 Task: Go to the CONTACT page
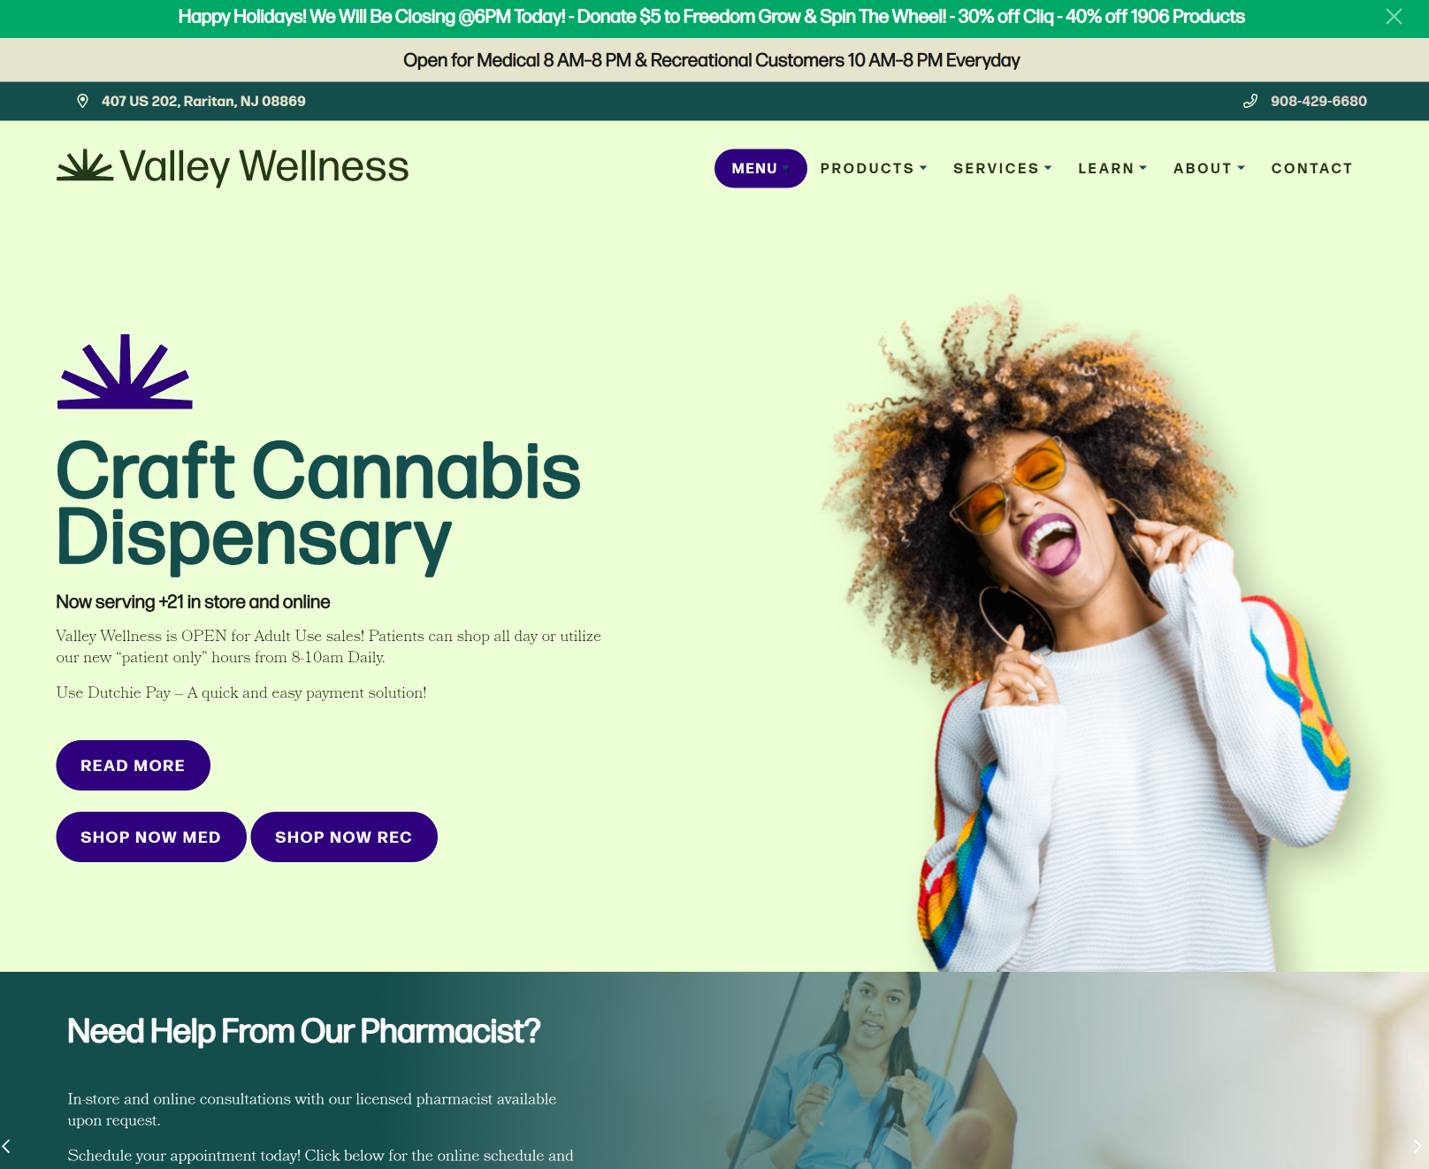1311,168
